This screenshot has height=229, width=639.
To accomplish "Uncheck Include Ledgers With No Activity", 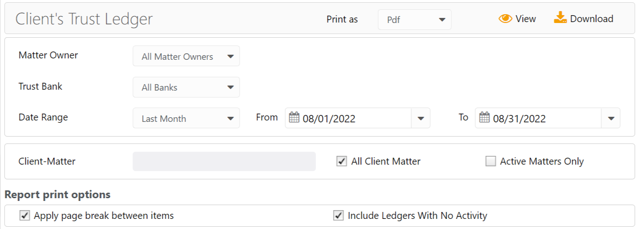I will click(x=338, y=215).
